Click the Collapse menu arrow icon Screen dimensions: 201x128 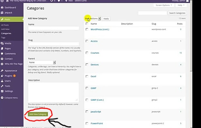(x=2, y=98)
